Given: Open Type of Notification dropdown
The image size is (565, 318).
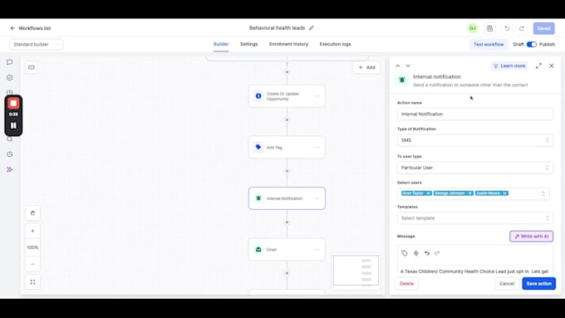Looking at the screenshot, I should pos(475,140).
